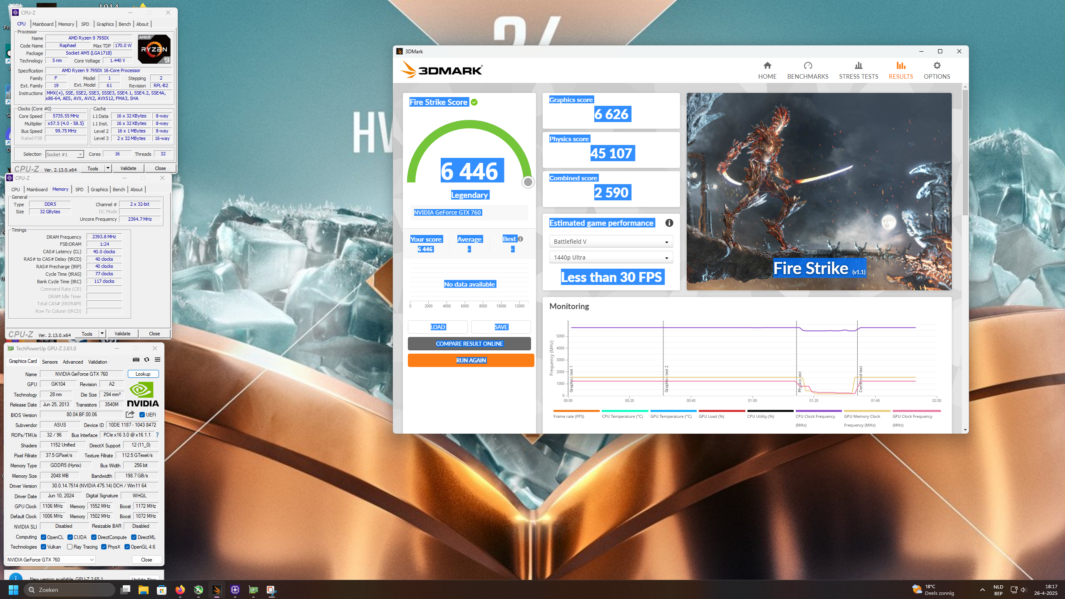The height and width of the screenshot is (599, 1065).
Task: Open the Windows Start menu
Action: point(13,589)
